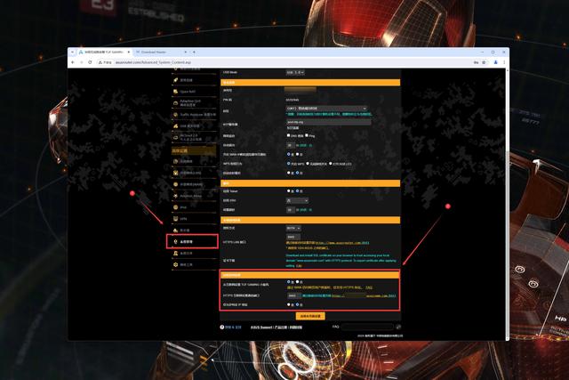569x380 pixels.
Task: Open Traffic Analyzer sidebar icon
Action: coord(176,115)
